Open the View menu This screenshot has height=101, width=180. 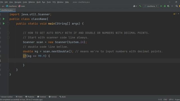(x=11, y=2)
